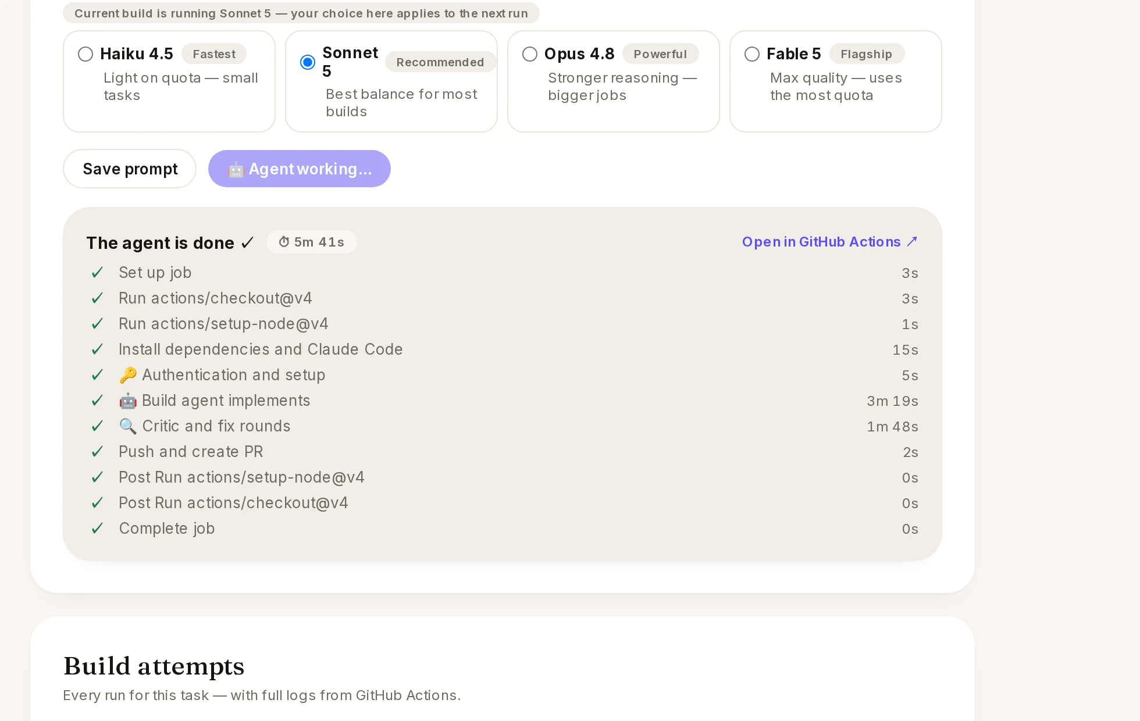Click the Build attempts heading

pos(154,666)
